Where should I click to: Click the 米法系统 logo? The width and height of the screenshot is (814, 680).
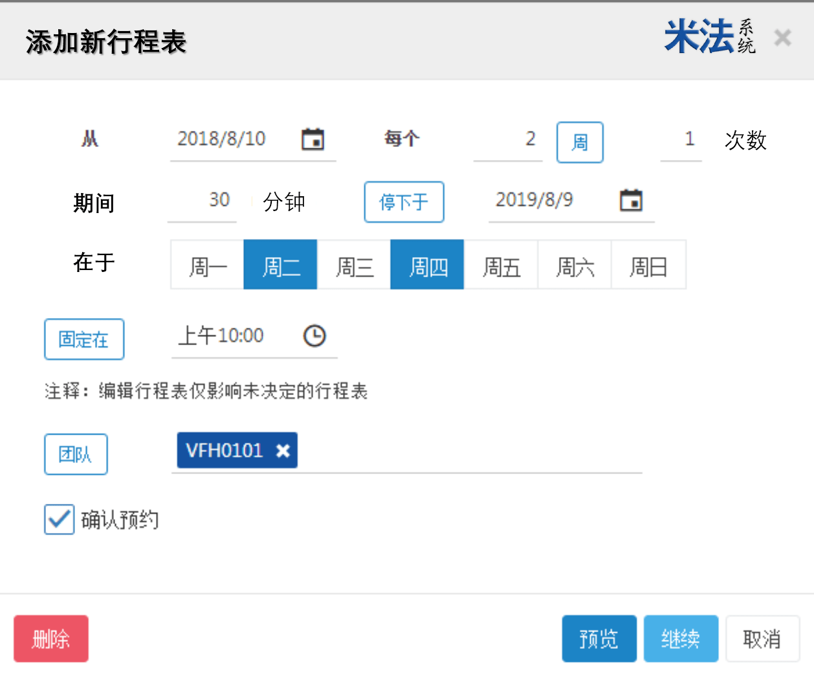tap(710, 36)
